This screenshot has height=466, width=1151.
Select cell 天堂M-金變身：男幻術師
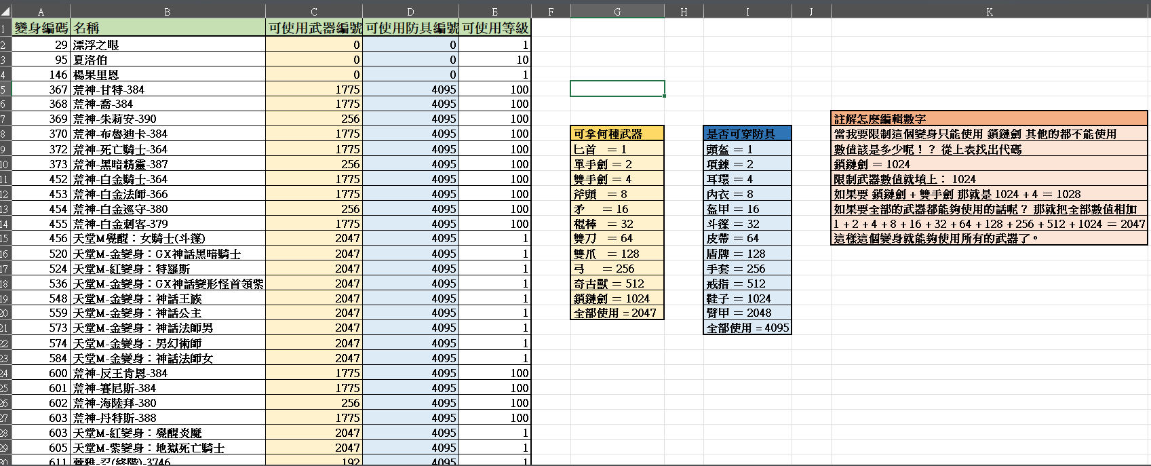pyautogui.click(x=168, y=343)
